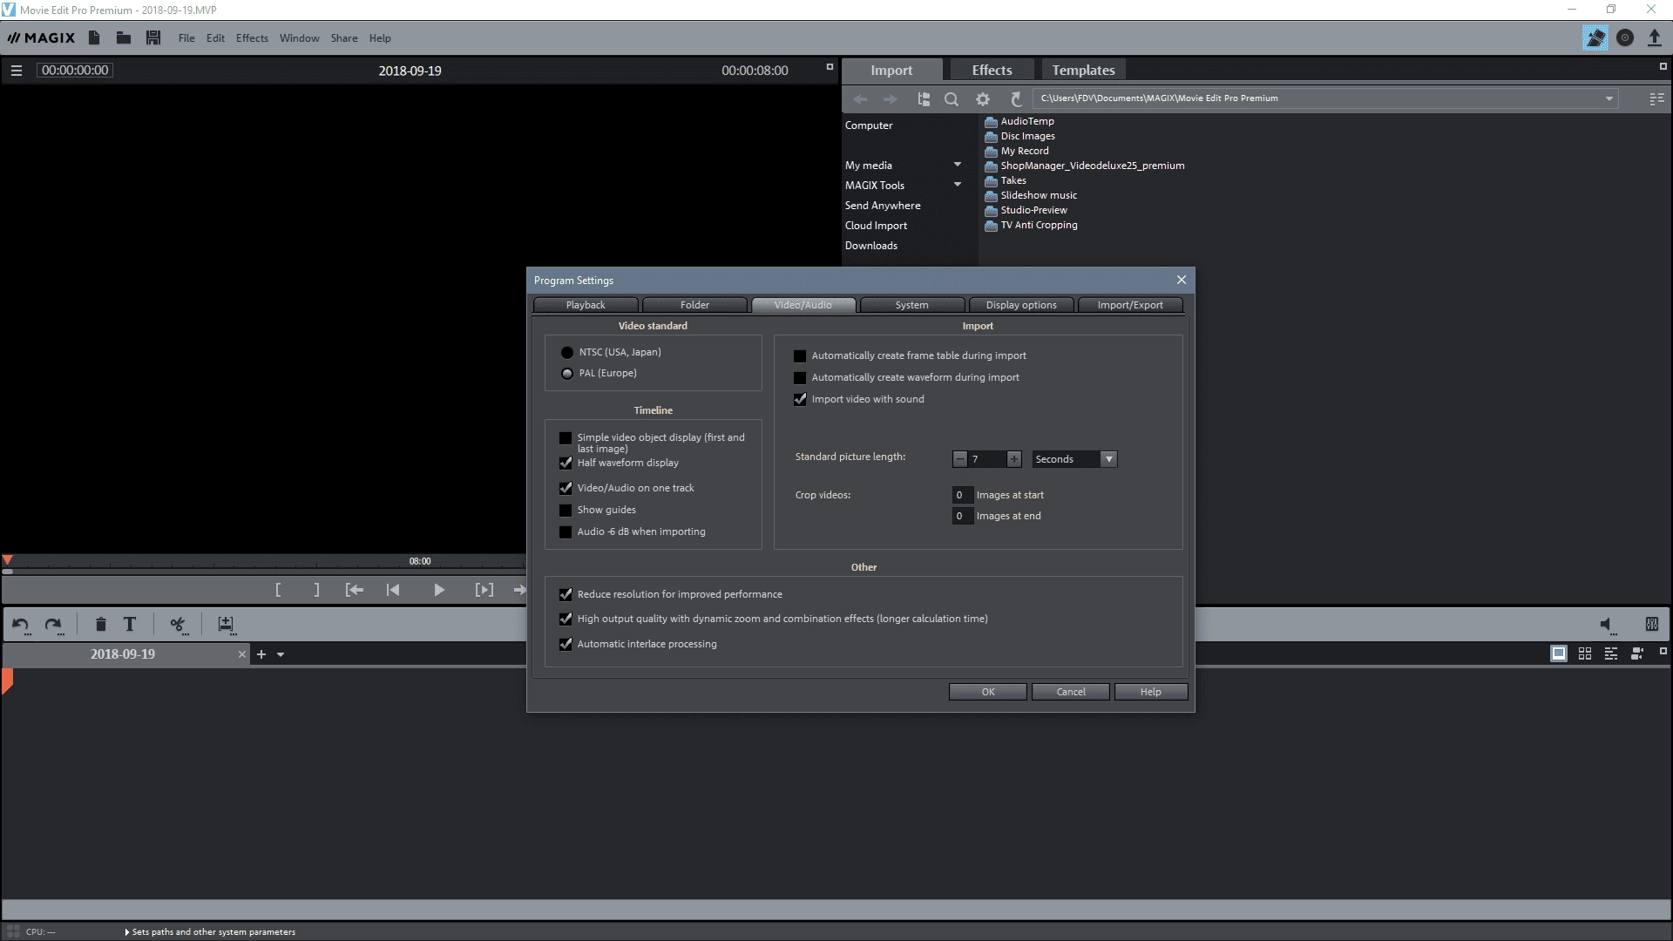
Task: Open the Folder tab in Program Settings
Action: click(694, 305)
